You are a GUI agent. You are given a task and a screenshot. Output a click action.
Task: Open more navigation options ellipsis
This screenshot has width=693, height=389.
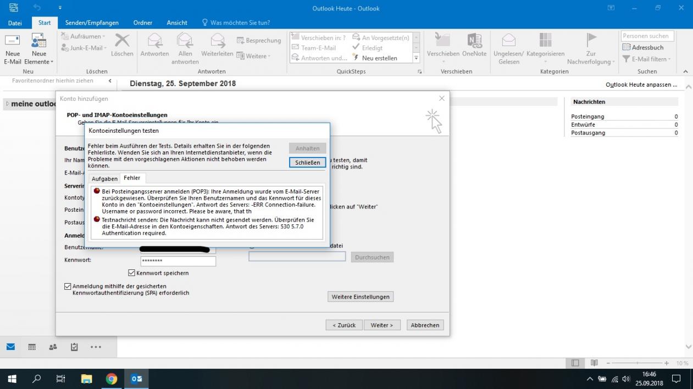coord(96,347)
